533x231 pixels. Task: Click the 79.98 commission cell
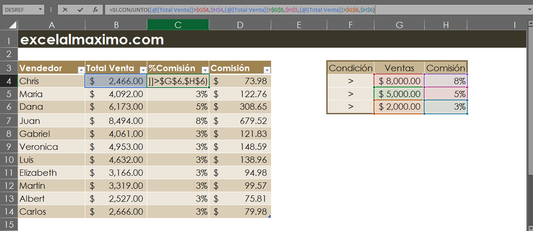pos(240,212)
